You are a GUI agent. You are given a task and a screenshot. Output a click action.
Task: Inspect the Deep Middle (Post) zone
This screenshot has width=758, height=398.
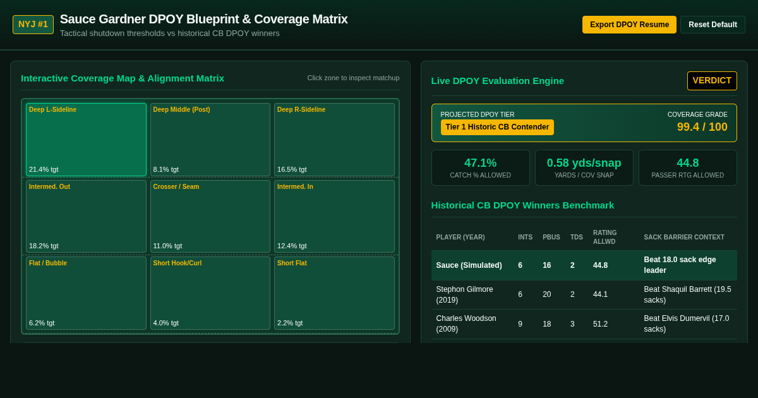pyautogui.click(x=210, y=140)
